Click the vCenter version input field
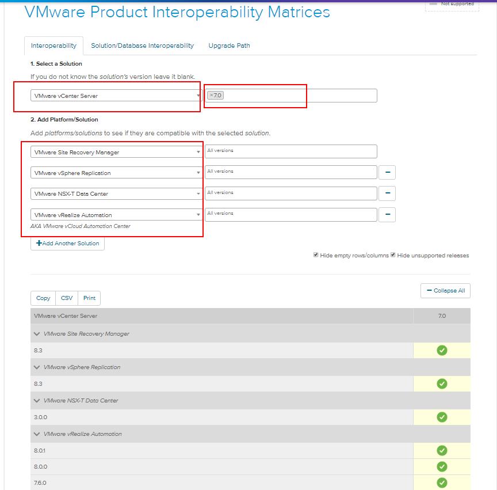 pos(292,96)
